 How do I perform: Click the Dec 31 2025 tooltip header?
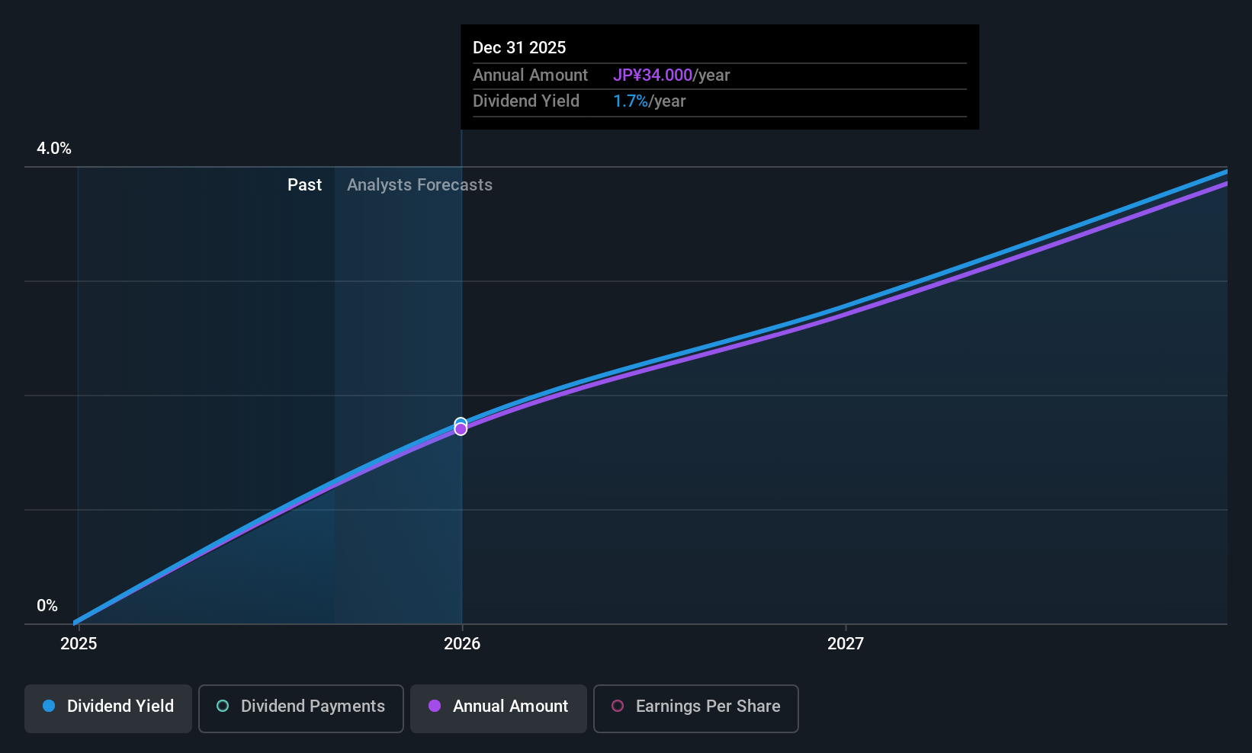click(x=519, y=47)
